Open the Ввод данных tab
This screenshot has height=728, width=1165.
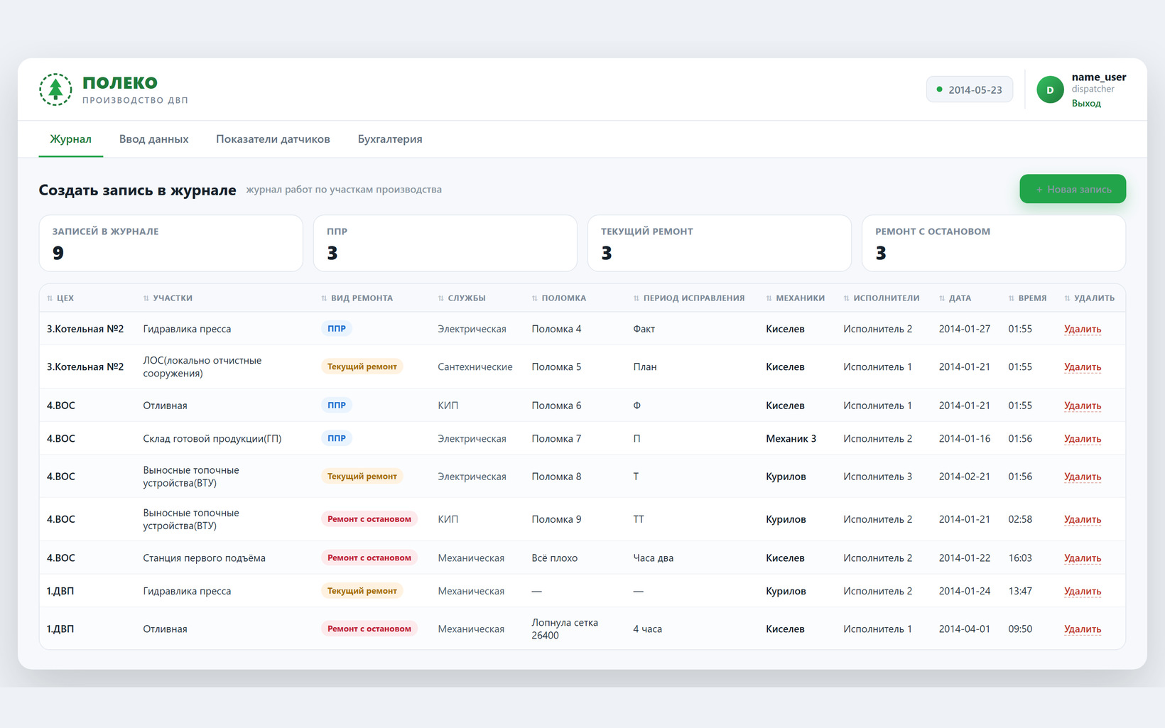(x=154, y=139)
